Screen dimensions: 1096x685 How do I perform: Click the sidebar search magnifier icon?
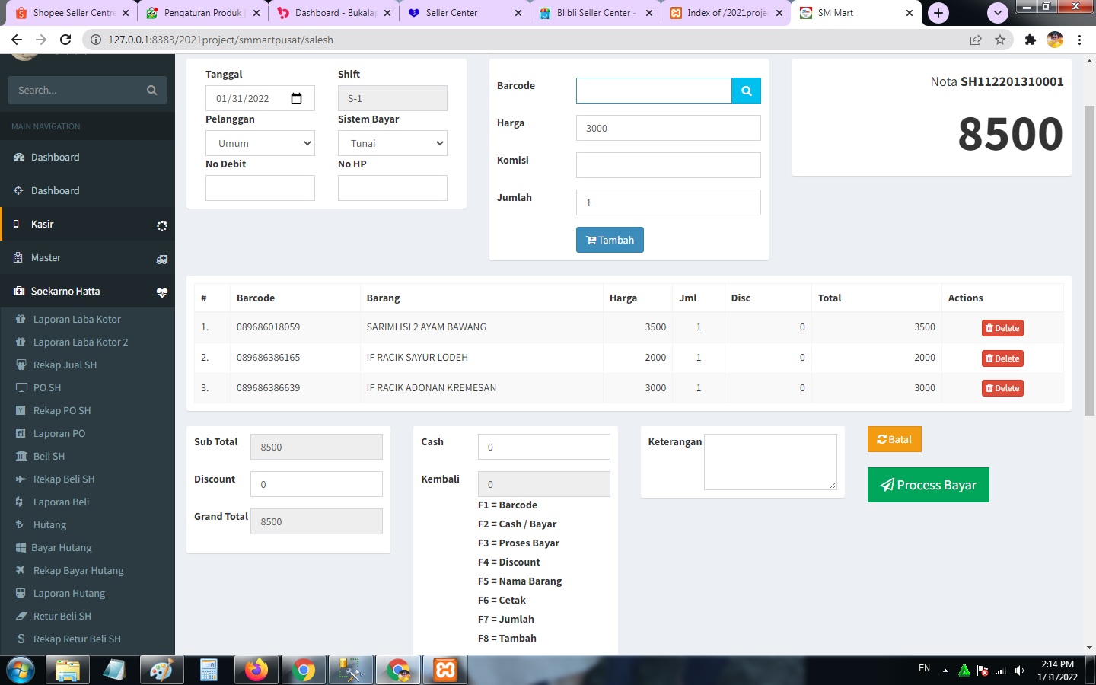click(151, 90)
